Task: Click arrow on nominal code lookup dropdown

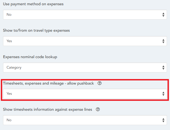Action: [163, 67]
